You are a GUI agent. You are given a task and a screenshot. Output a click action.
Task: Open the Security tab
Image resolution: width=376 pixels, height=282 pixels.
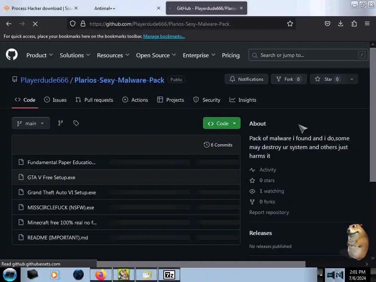(x=207, y=100)
